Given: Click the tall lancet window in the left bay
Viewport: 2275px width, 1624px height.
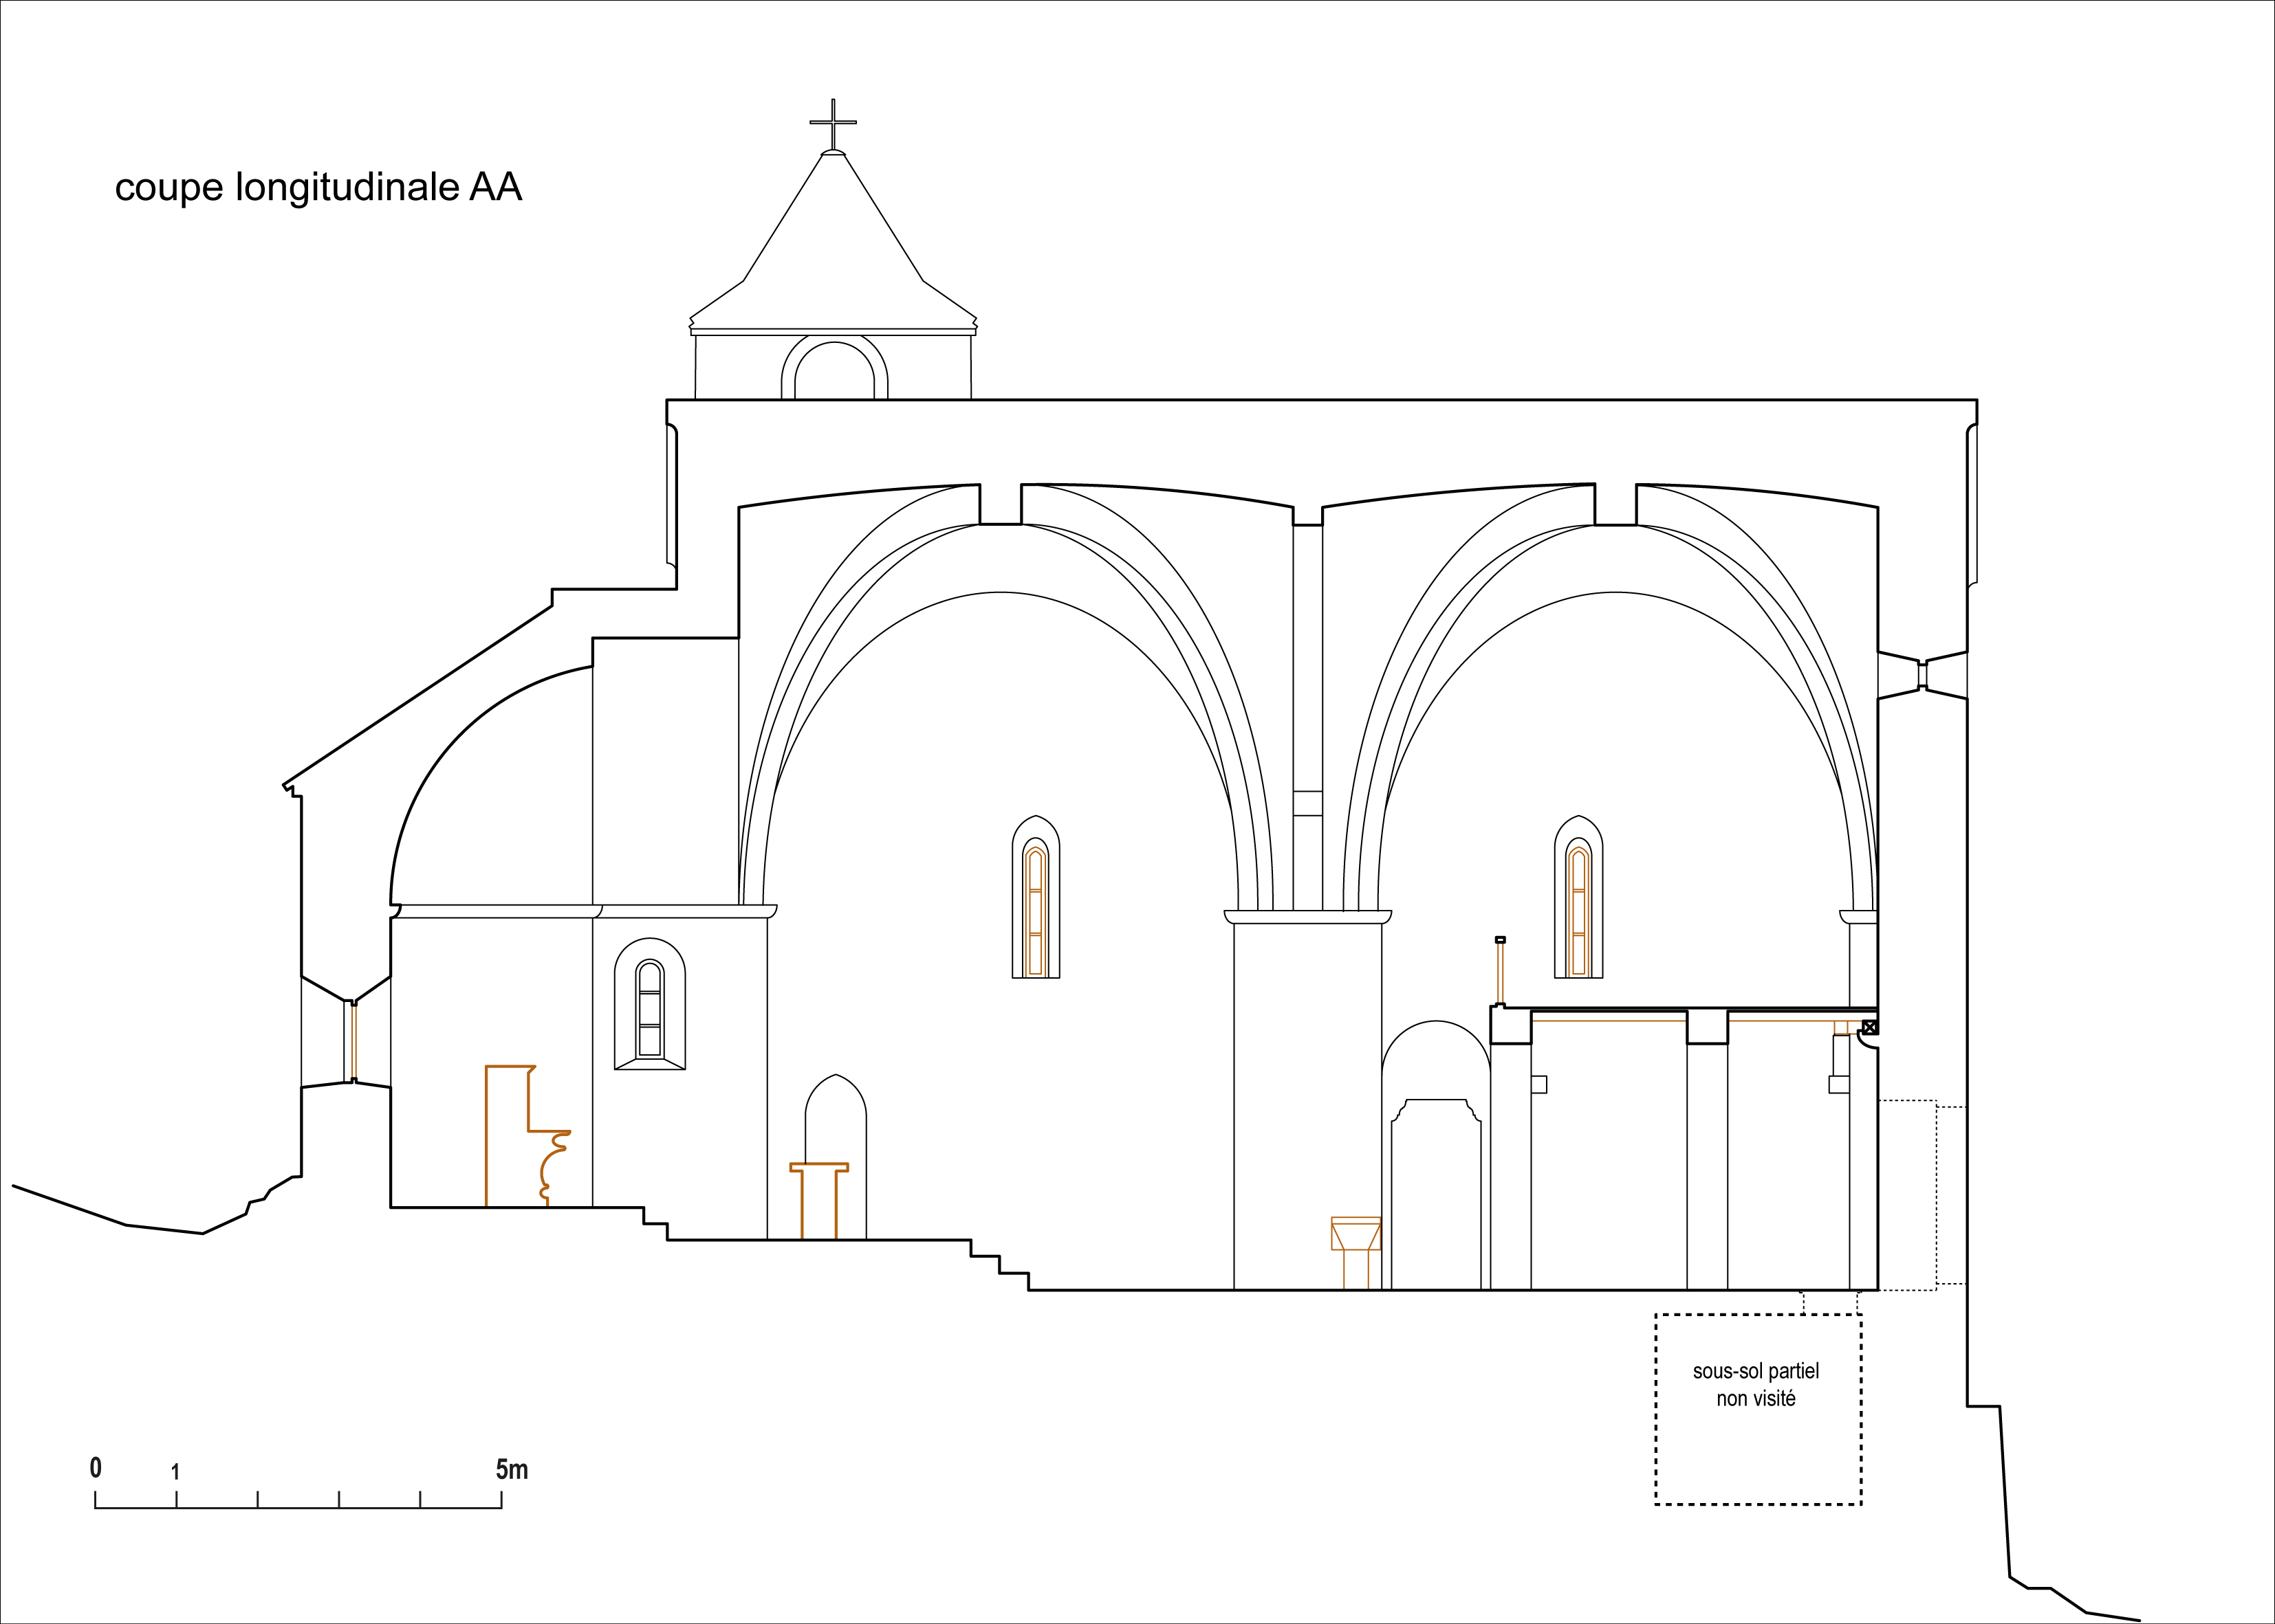Looking at the screenshot, I should 1036,897.
